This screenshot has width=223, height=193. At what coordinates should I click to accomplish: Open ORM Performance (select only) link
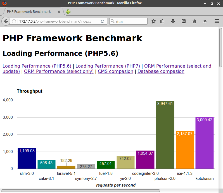coord(59,71)
